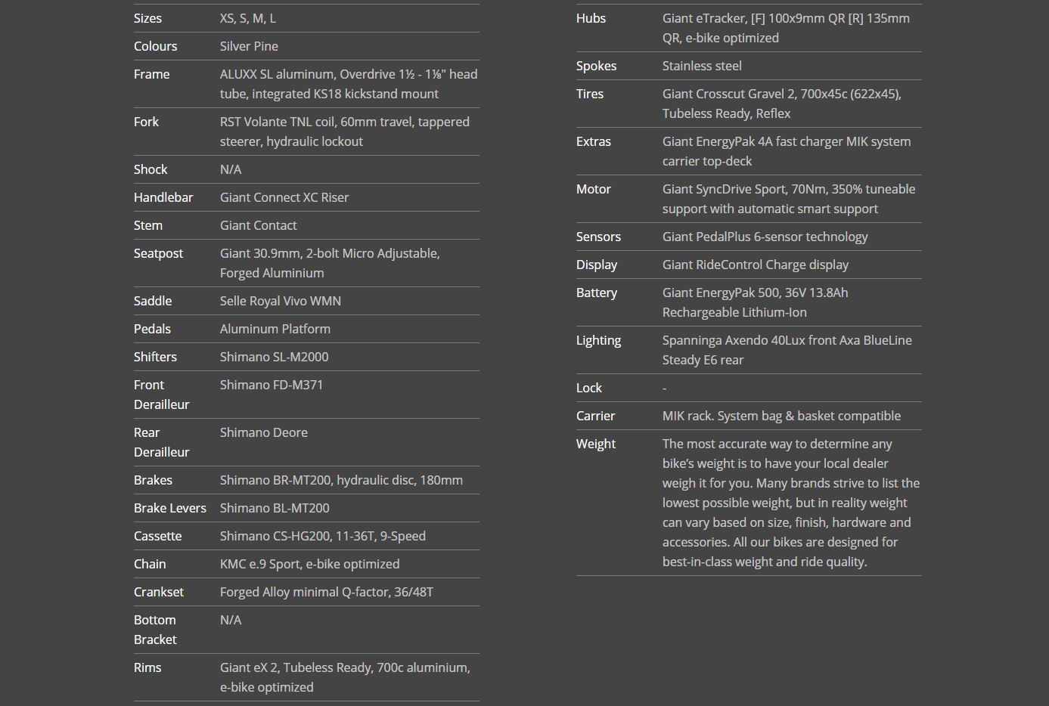
Task: Click the Frame specification label
Action: coord(151,74)
